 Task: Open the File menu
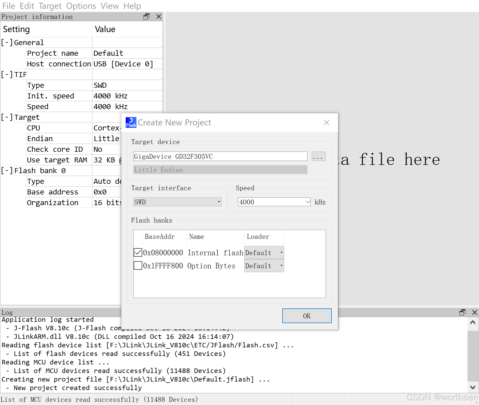[x=9, y=6]
